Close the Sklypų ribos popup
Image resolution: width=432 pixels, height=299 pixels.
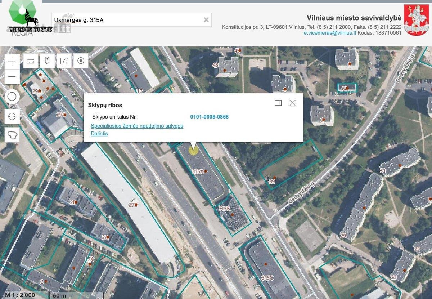click(292, 103)
